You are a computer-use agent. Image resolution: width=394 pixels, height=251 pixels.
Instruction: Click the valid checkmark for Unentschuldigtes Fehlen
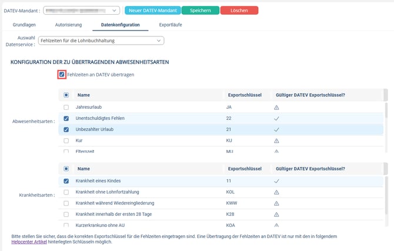[x=276, y=119]
